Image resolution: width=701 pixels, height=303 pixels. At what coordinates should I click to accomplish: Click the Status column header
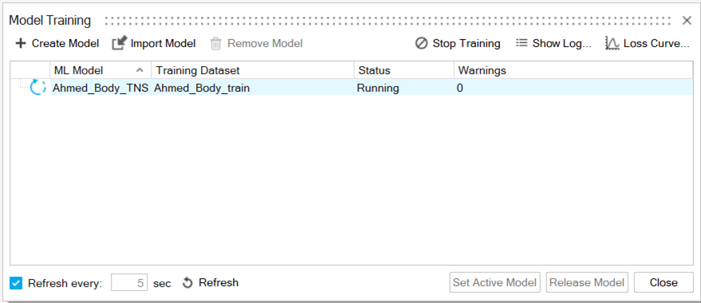point(404,70)
